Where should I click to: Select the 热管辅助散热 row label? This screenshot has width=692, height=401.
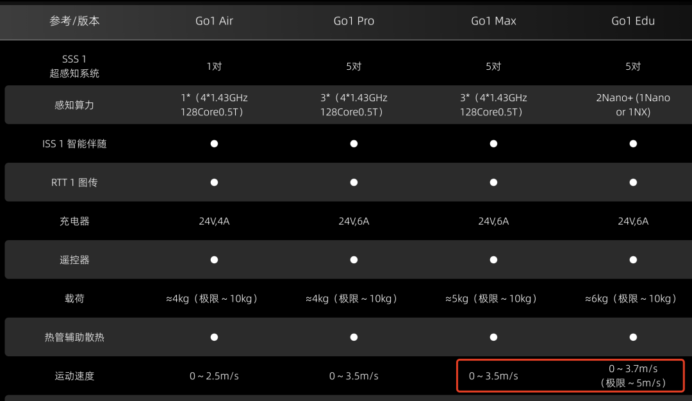click(74, 338)
